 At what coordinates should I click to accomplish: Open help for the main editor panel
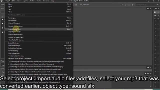click(x=148, y=9)
